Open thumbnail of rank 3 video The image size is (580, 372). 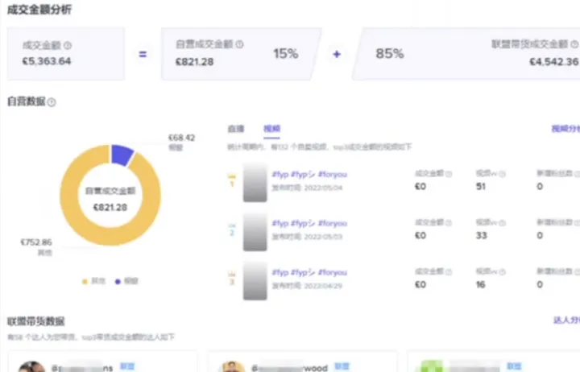(x=255, y=280)
